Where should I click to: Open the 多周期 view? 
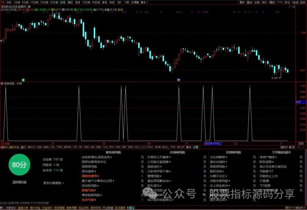[135, 2]
